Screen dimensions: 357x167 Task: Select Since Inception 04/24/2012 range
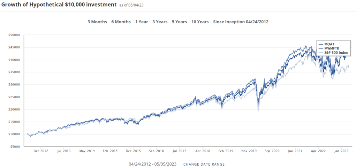point(241,22)
